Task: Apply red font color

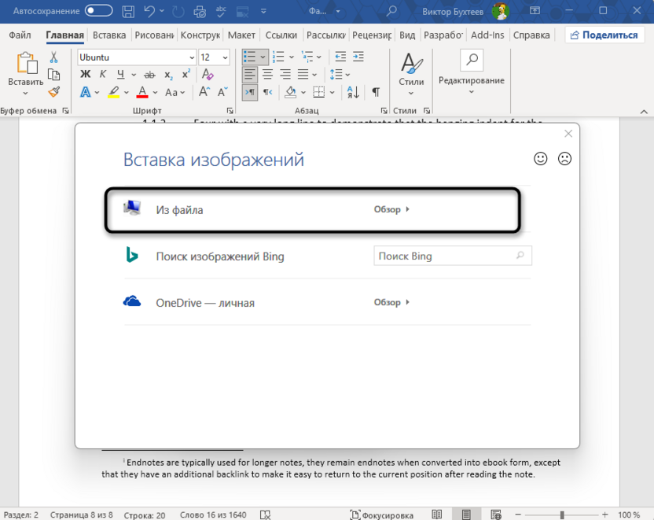Action: 142,92
